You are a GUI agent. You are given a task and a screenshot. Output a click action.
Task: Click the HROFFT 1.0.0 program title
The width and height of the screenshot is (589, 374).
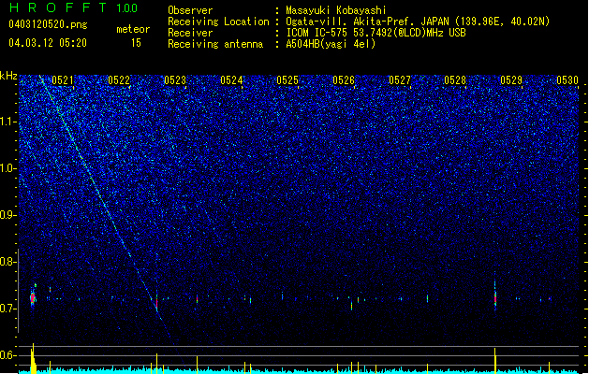[x=73, y=7]
